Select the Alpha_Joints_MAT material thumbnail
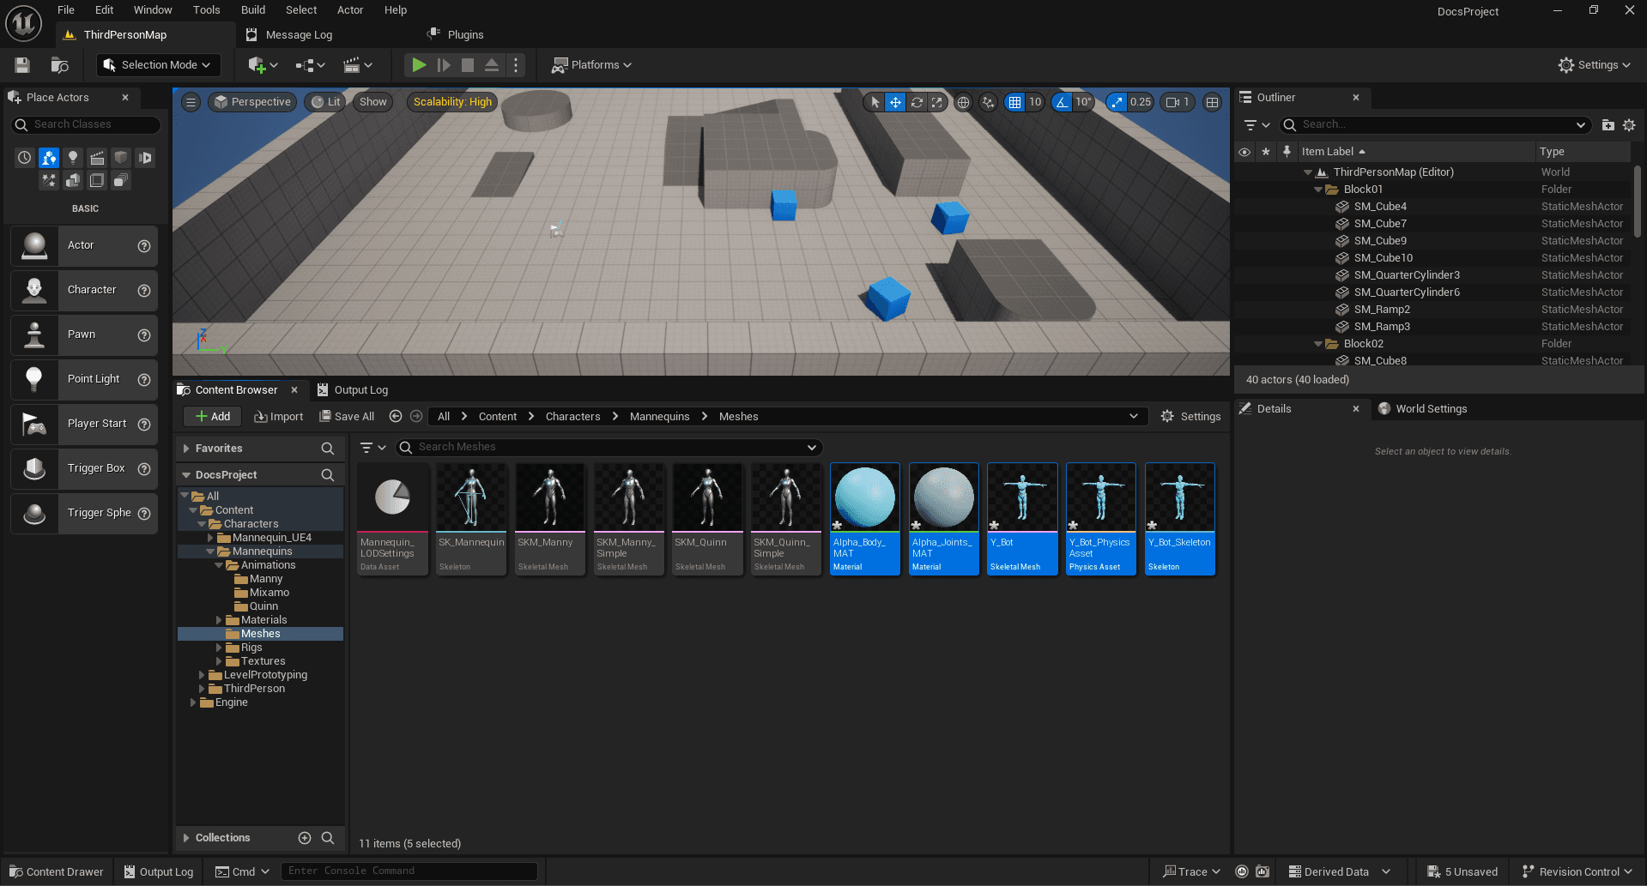The image size is (1647, 886). pos(944,519)
